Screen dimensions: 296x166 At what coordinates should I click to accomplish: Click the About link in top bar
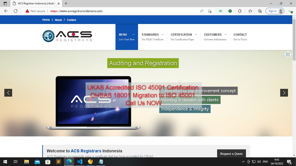click(x=58, y=20)
